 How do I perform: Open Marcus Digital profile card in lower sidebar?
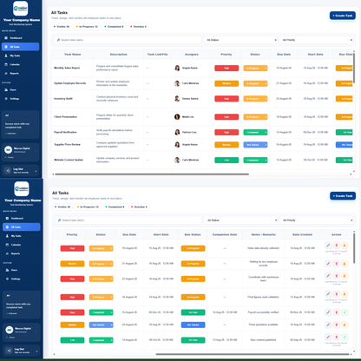point(22,332)
